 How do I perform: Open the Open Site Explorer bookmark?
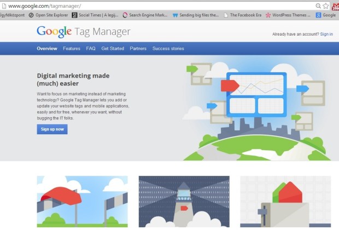pos(48,15)
